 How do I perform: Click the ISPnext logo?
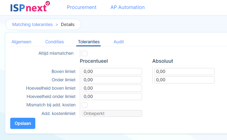click(x=30, y=7)
